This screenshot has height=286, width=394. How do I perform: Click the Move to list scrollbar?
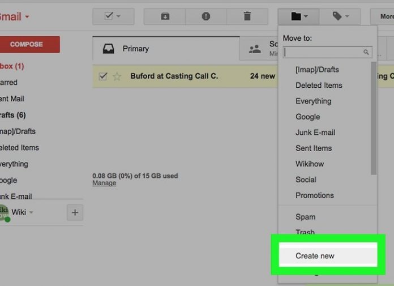(373, 118)
